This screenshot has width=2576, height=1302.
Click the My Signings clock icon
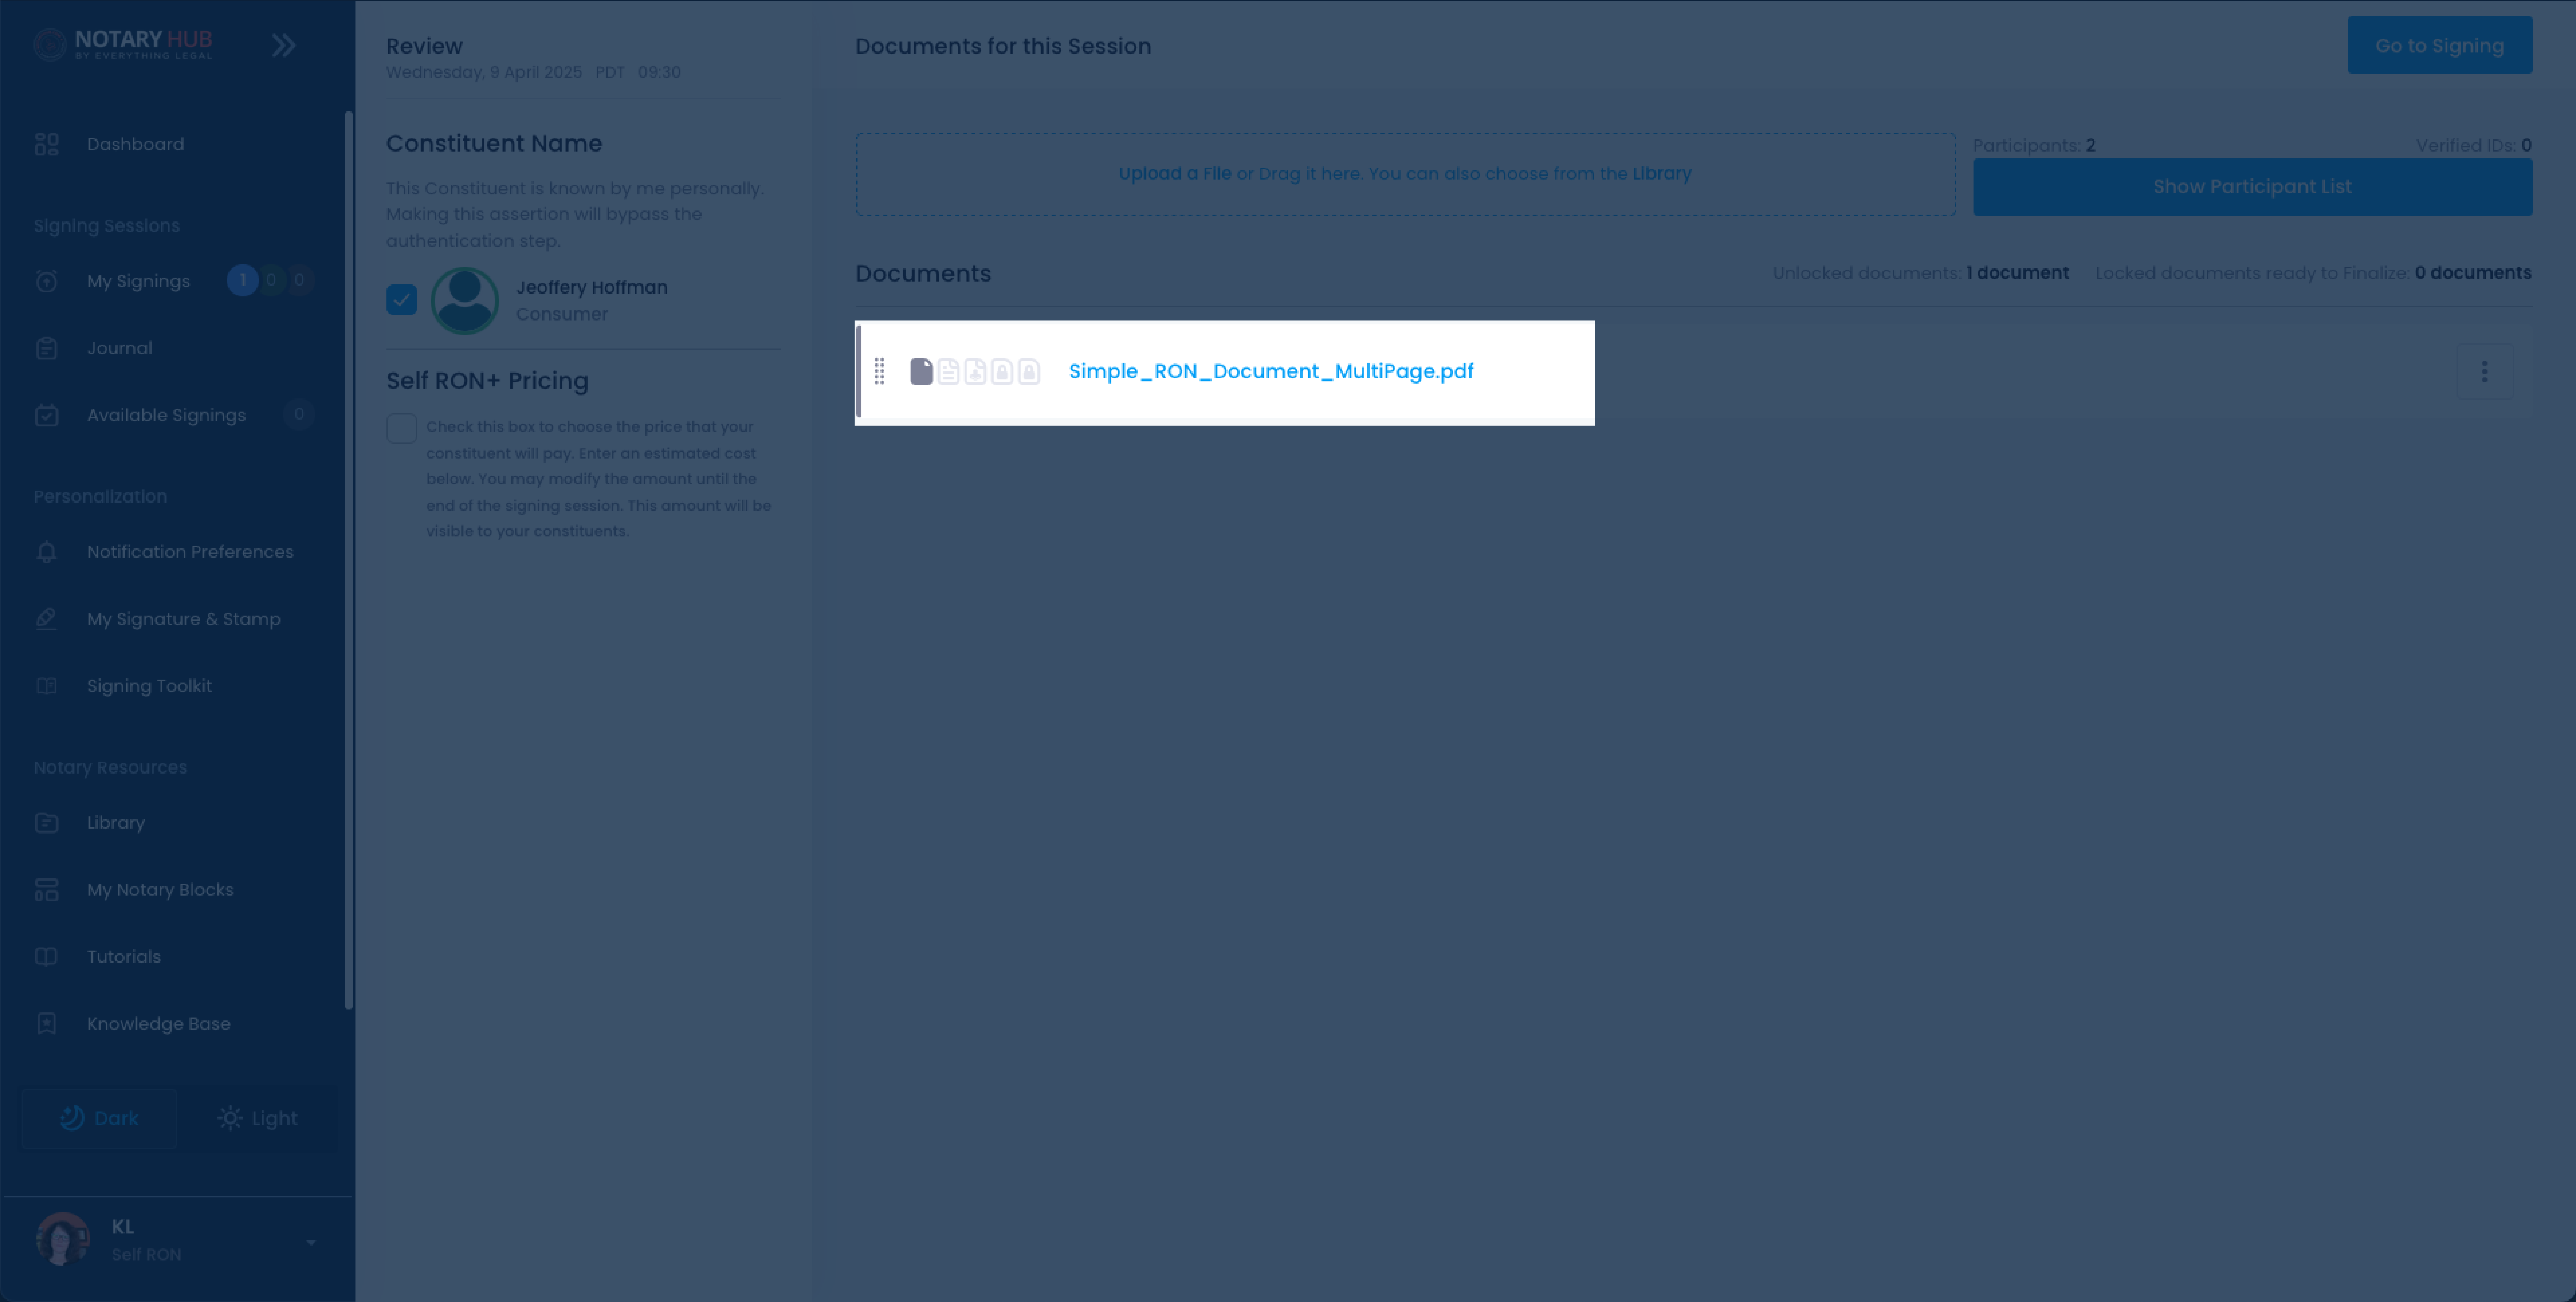click(x=47, y=281)
